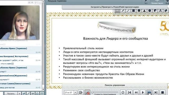Click the first small icon above the video
Image resolution: width=169 pixels, height=95 pixels.
click(29, 2)
